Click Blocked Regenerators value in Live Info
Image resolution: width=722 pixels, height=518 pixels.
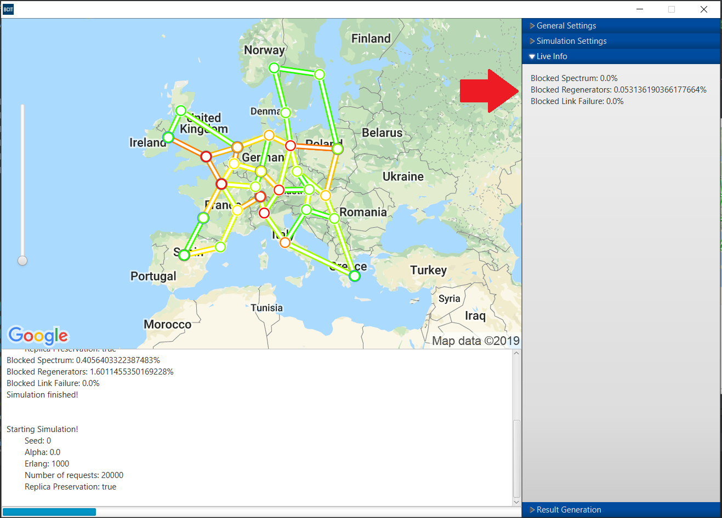point(660,90)
